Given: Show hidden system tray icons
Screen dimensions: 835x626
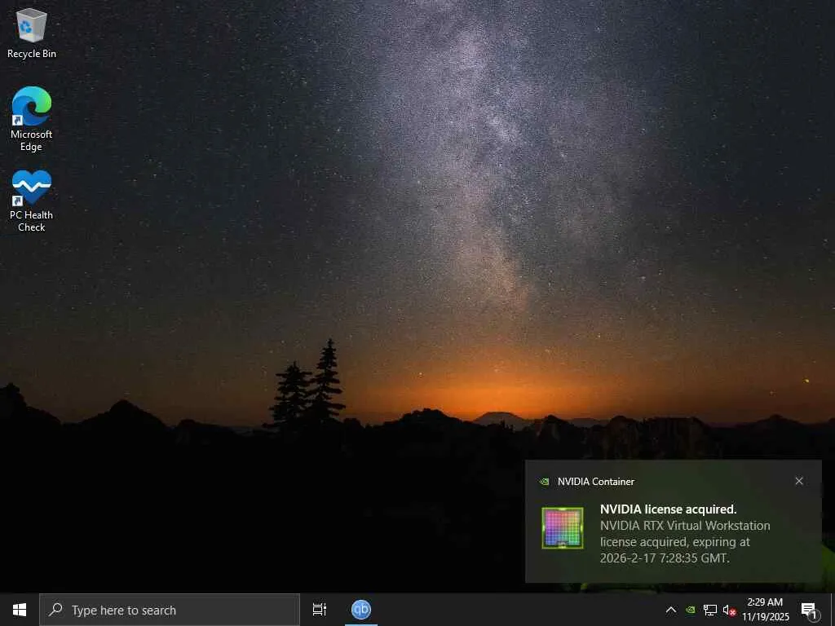Looking at the screenshot, I should tap(671, 610).
